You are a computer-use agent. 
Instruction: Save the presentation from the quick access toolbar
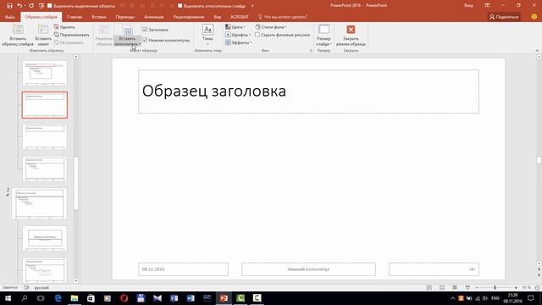click(x=9, y=6)
